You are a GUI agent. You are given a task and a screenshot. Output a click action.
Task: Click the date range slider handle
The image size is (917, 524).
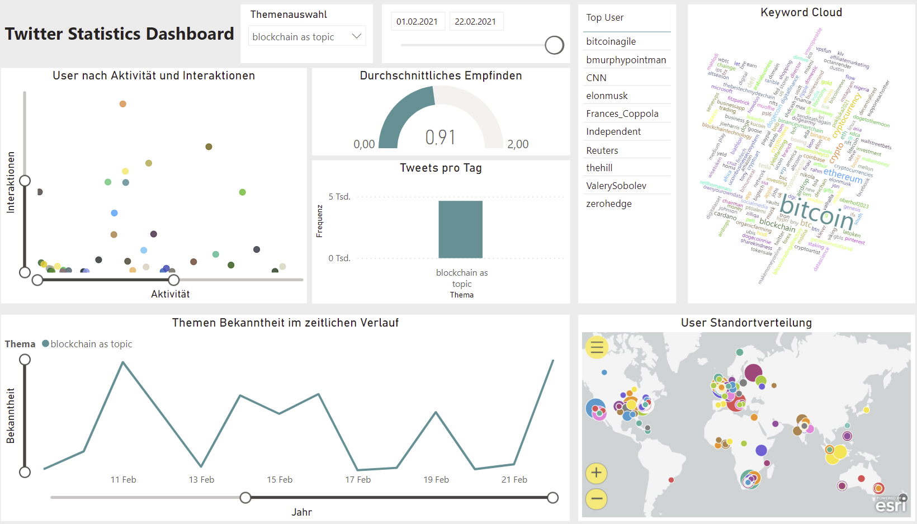pos(554,45)
